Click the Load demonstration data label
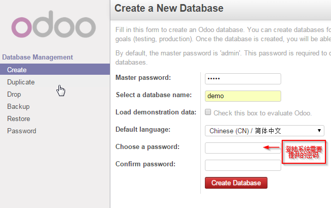The image size is (331, 208). (156, 112)
